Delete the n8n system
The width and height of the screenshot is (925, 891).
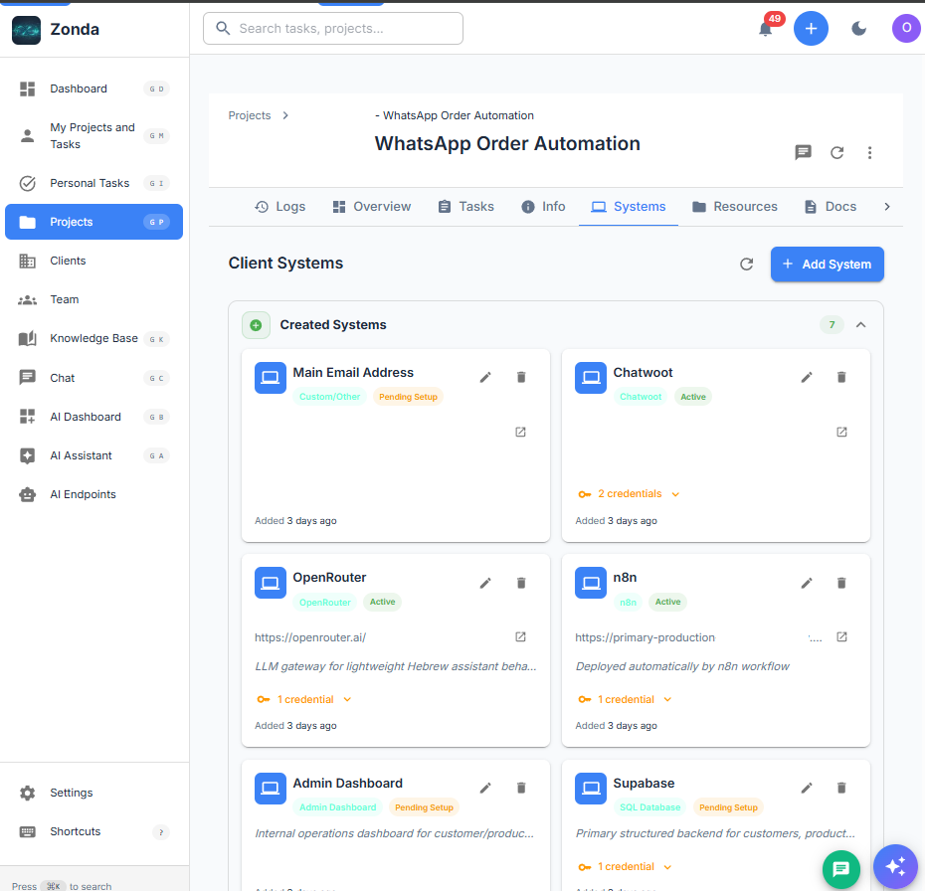841,583
